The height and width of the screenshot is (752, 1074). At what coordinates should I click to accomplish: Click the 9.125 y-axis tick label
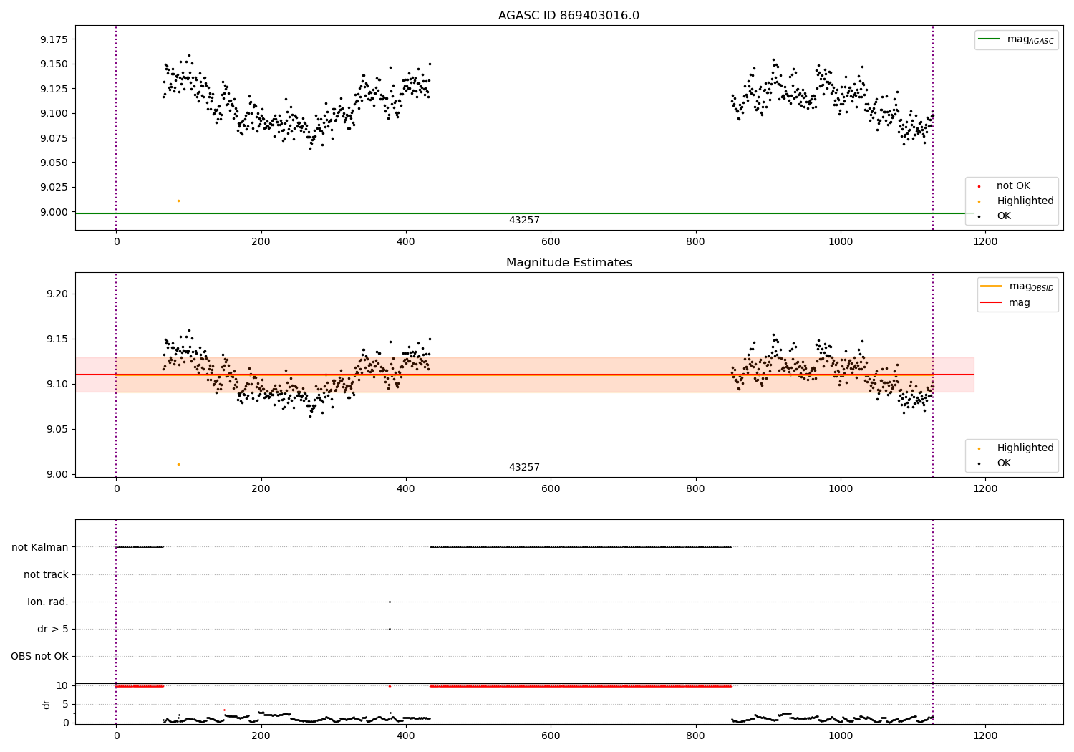coord(54,89)
